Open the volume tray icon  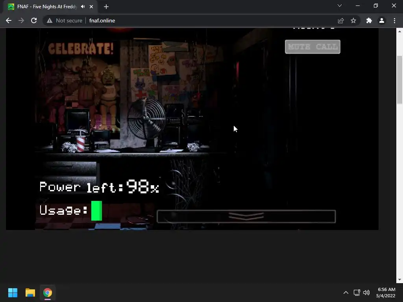click(x=366, y=293)
